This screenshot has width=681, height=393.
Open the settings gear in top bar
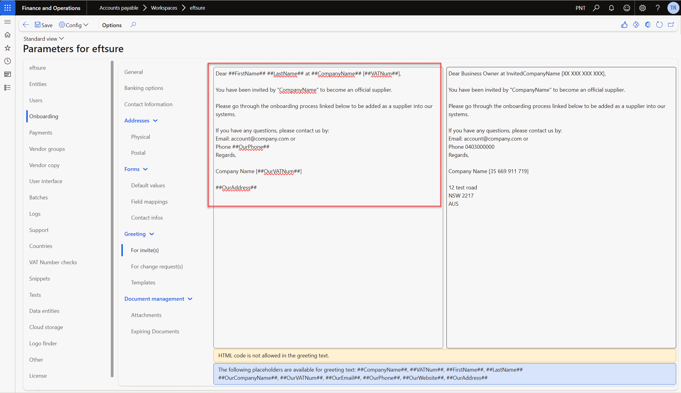pyautogui.click(x=642, y=8)
